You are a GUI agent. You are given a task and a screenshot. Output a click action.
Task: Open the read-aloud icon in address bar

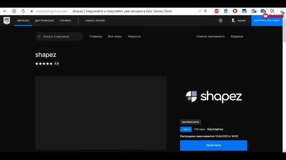pos(200,11)
